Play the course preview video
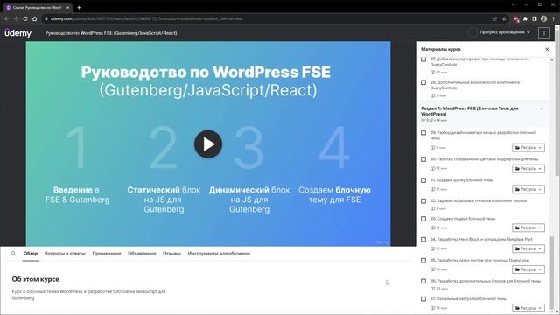Viewport: 560px width, 315px height. (x=208, y=143)
